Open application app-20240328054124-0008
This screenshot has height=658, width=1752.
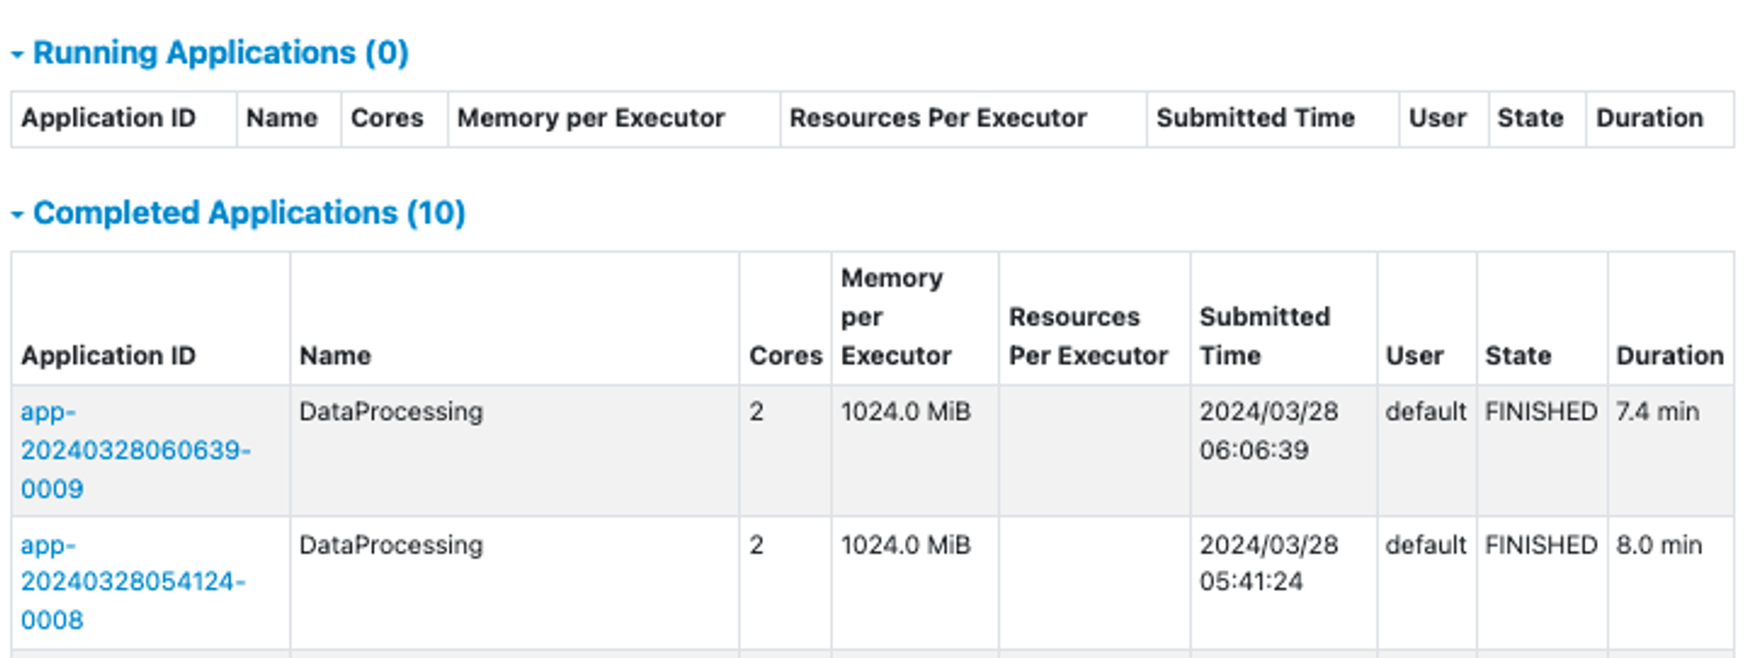(x=133, y=583)
